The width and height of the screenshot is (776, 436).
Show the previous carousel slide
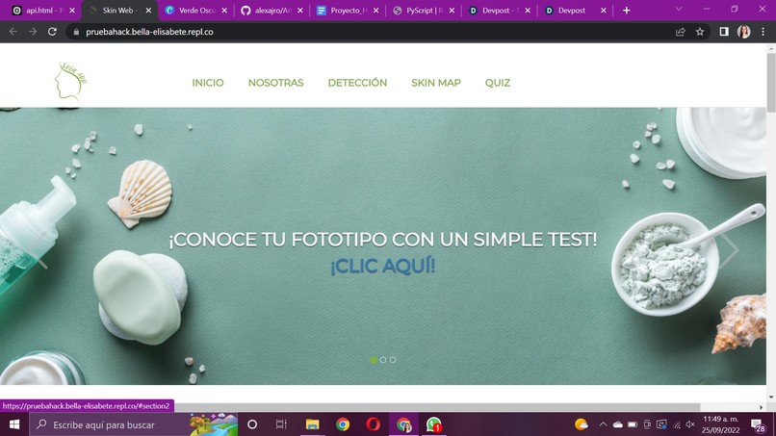pos(39,250)
